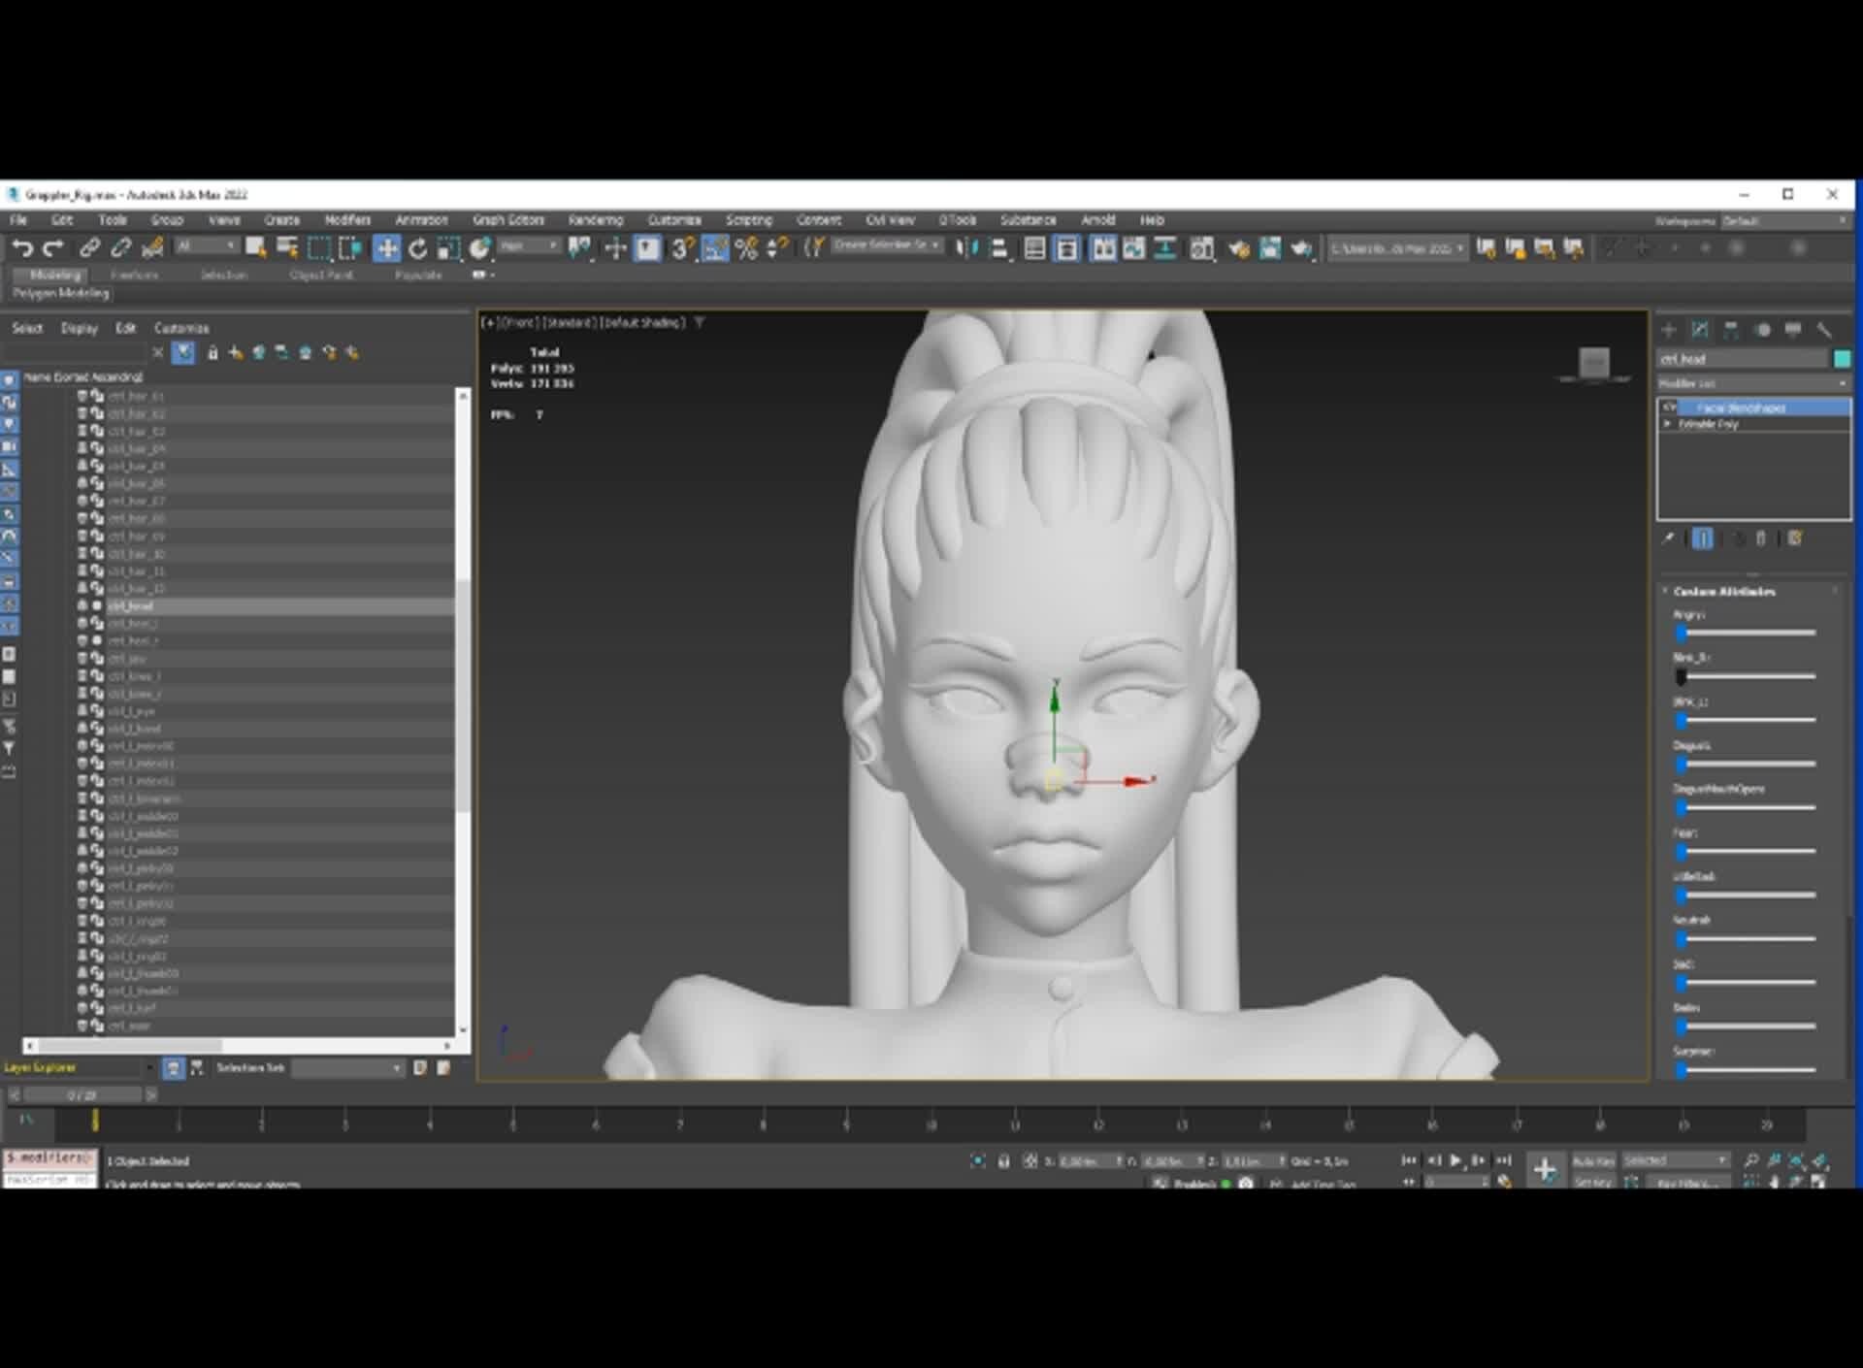
Task: Switch to the Freeform ribbon tab
Action: click(x=134, y=276)
